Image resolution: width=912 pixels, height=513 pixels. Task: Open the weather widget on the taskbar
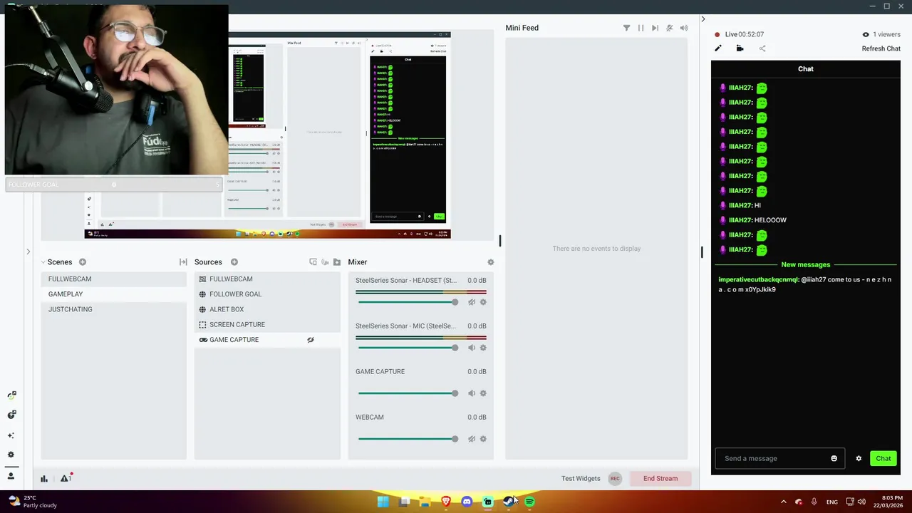tap(32, 502)
